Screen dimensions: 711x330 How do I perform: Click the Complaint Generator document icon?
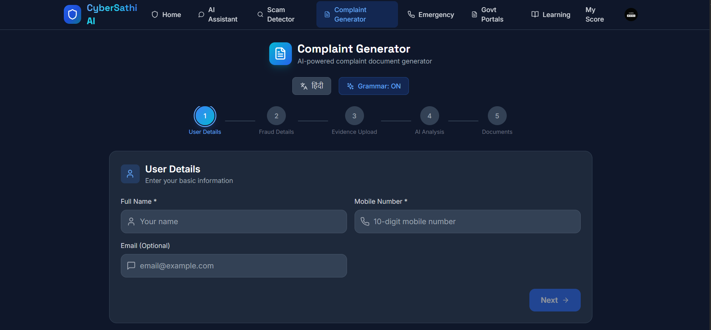[x=280, y=54]
